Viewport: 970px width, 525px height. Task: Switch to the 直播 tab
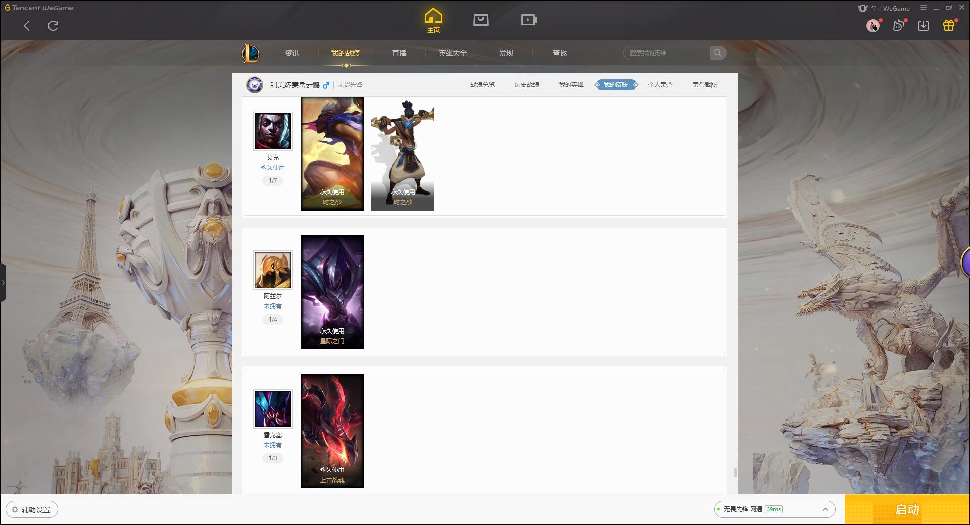tap(399, 53)
